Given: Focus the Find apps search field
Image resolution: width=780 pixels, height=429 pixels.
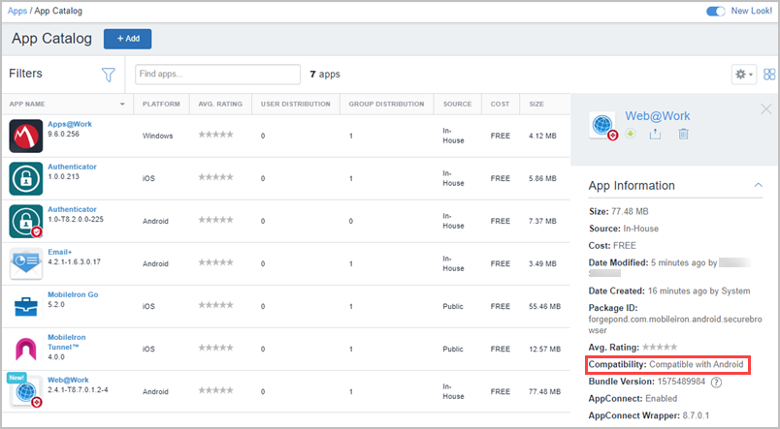Looking at the screenshot, I should point(217,75).
